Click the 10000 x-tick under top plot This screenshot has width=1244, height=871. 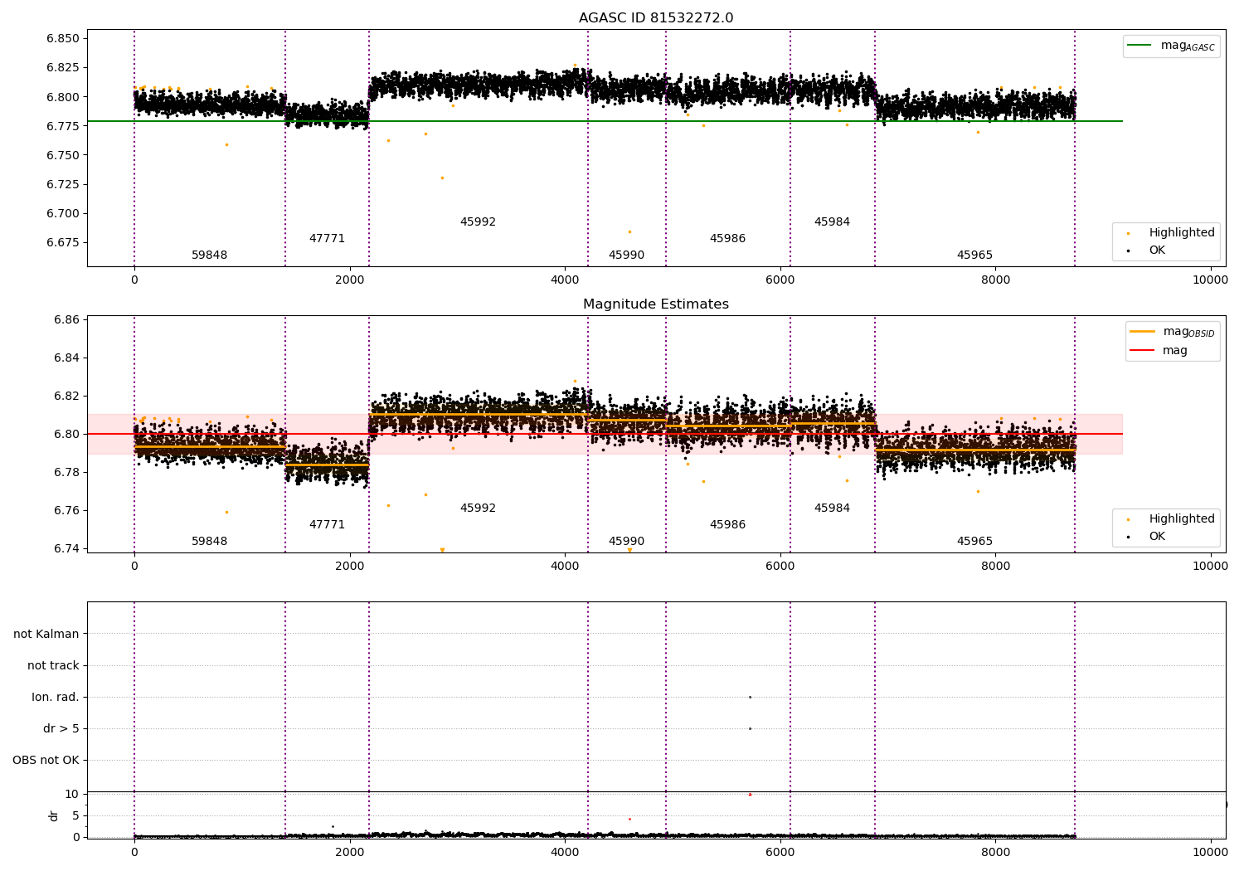[x=1210, y=280]
